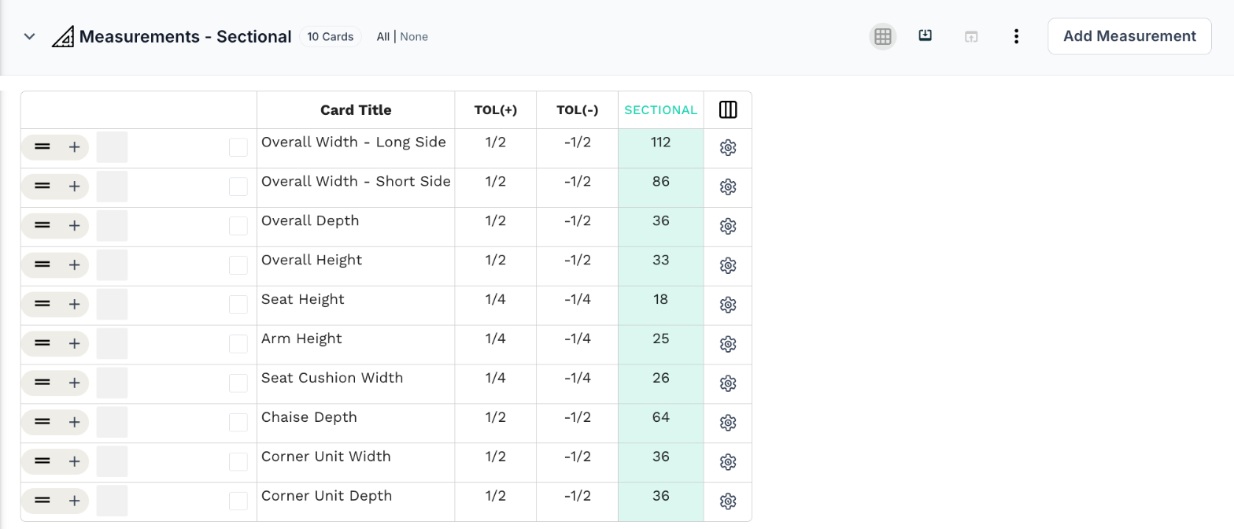Click the 112 value for Overall Width - Long Side
Image resolution: width=1234 pixels, height=529 pixels.
(661, 142)
